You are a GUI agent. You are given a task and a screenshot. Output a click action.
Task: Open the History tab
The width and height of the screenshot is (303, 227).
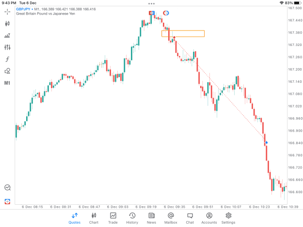[132, 218]
